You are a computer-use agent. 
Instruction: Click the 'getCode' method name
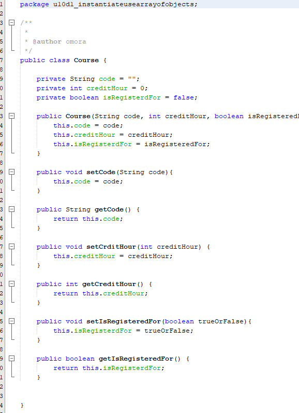click(x=109, y=209)
